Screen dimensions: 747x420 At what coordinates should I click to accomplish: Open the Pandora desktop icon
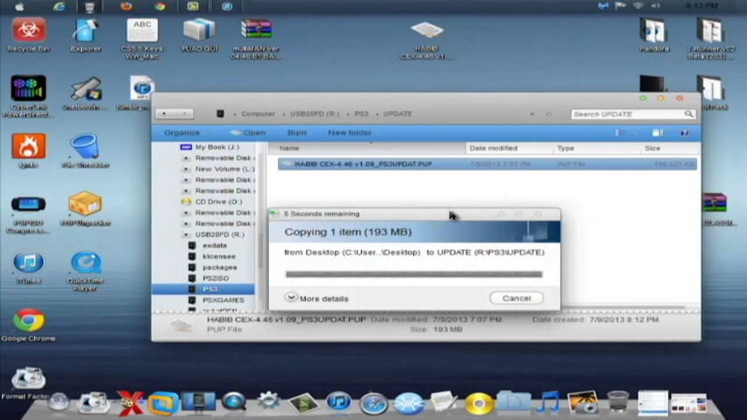click(654, 35)
